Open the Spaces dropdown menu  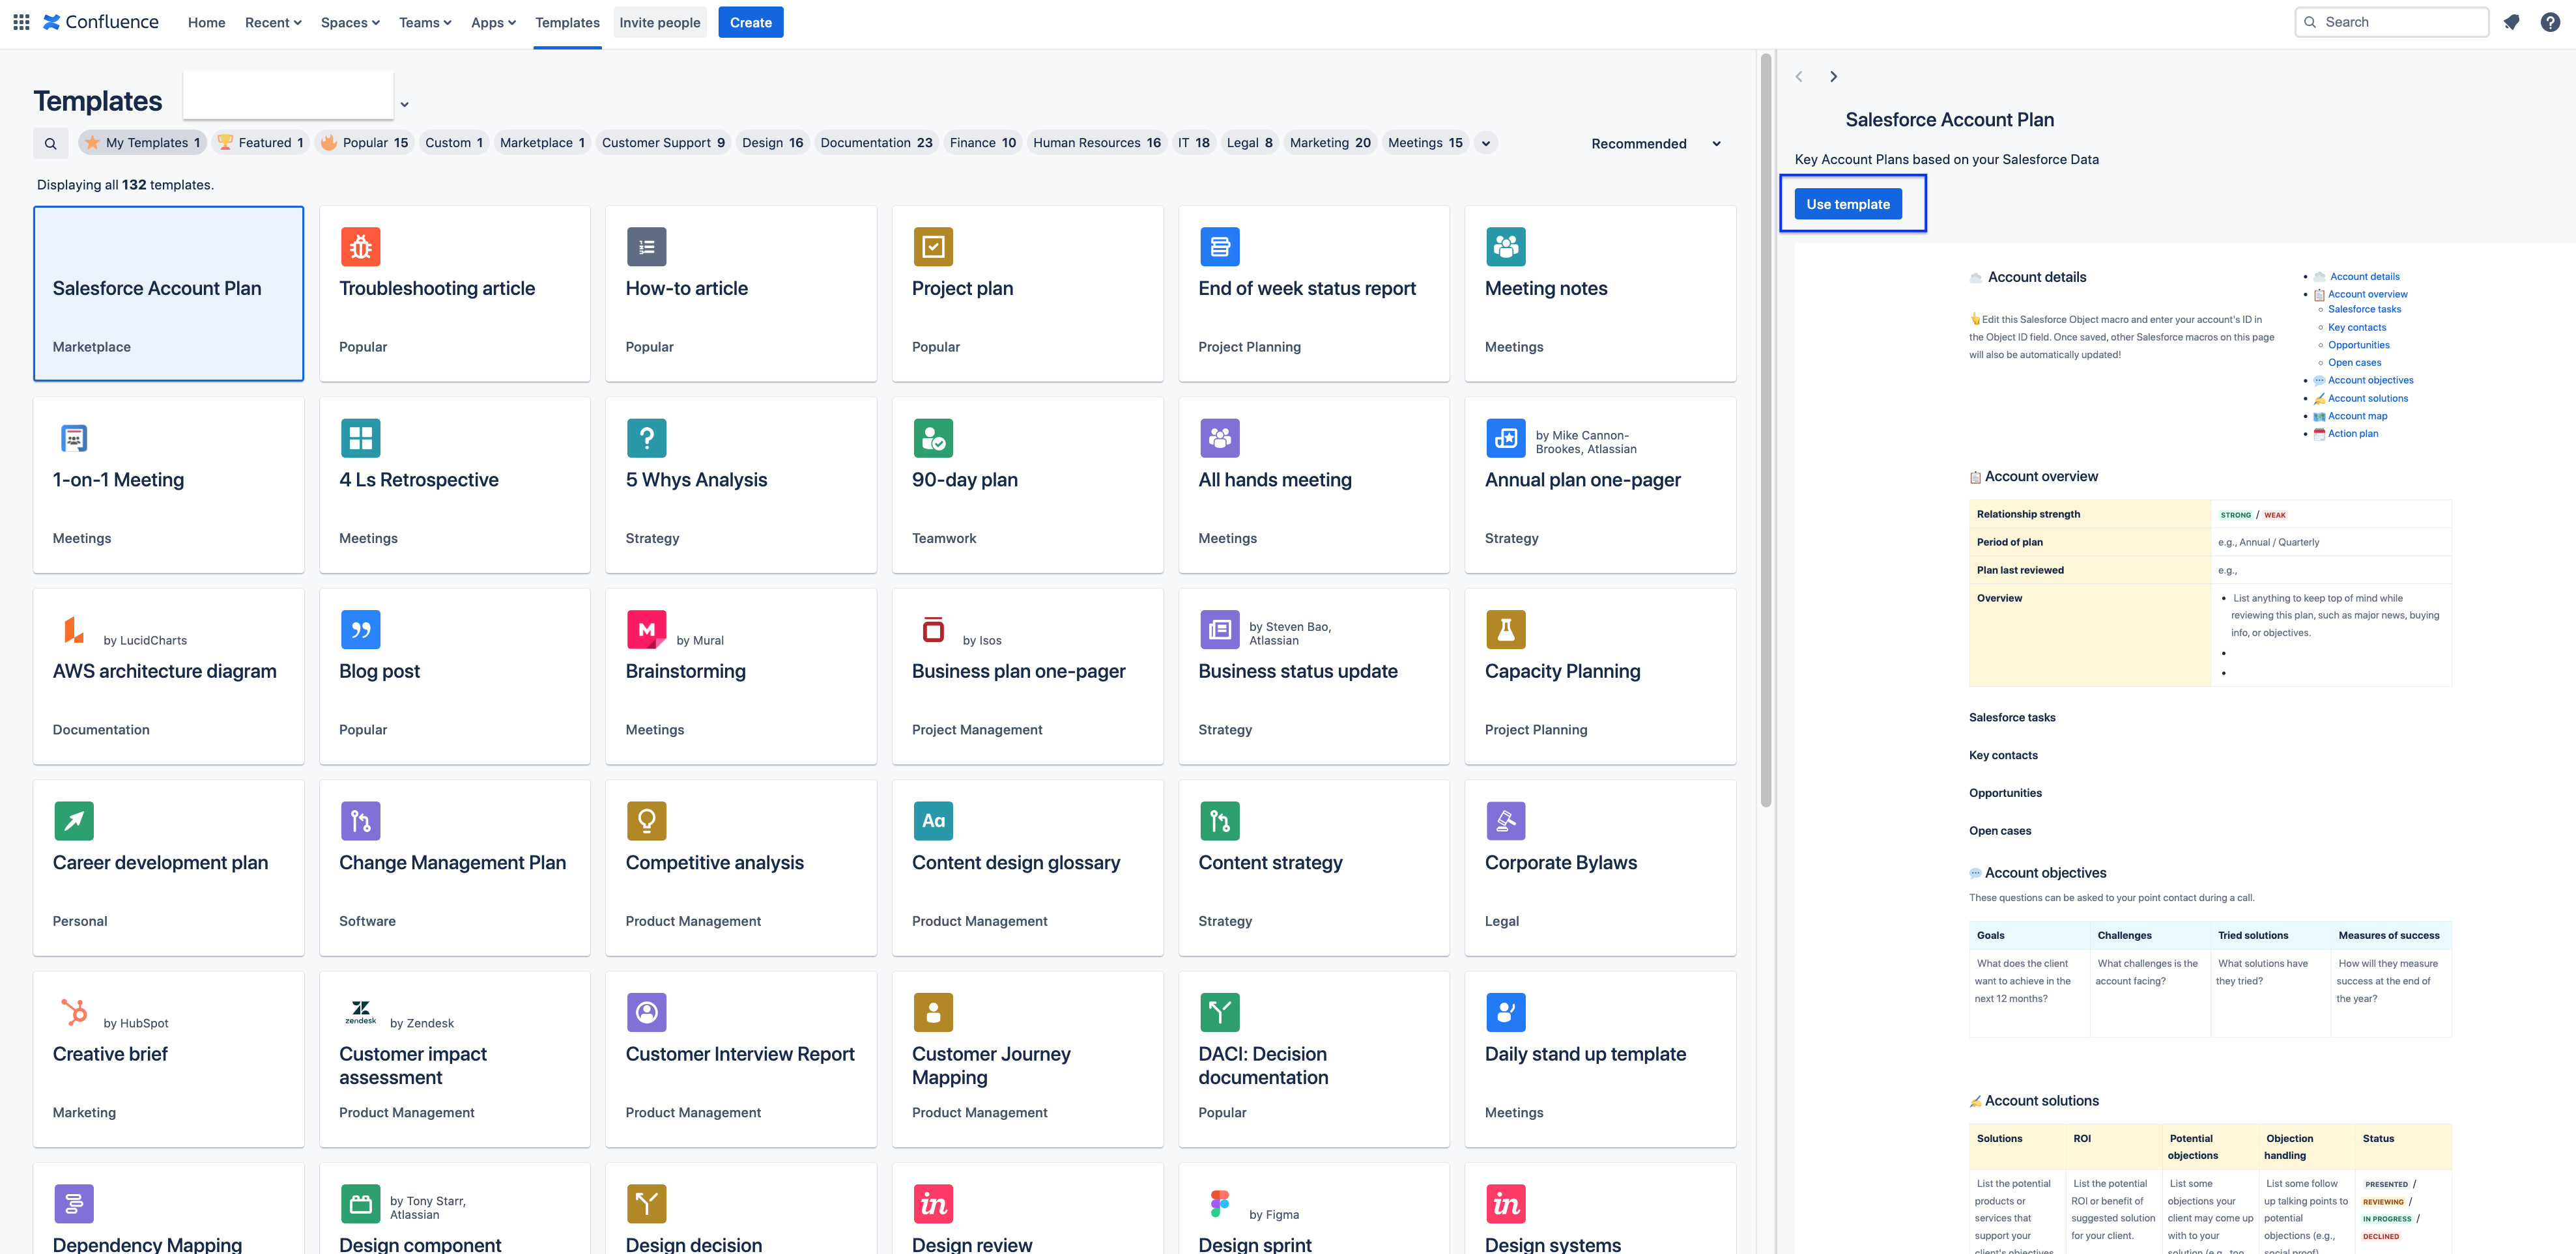click(350, 22)
